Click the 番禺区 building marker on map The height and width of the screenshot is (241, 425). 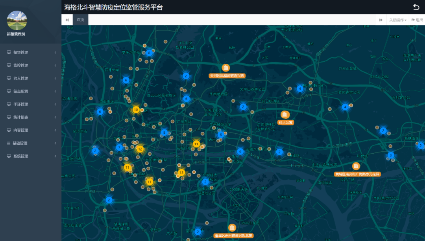pos(232,228)
